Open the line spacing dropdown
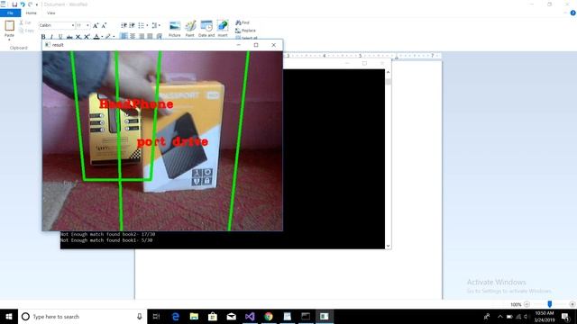 point(156,25)
